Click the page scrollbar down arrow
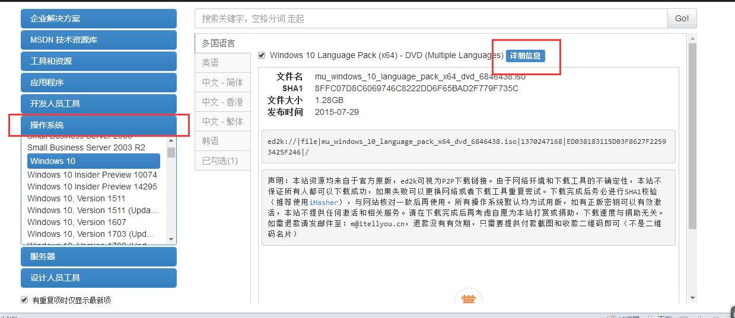The width and height of the screenshot is (735, 318). 692,298
